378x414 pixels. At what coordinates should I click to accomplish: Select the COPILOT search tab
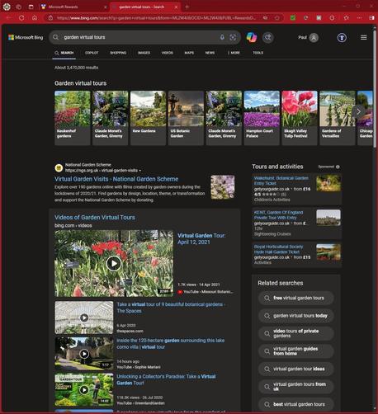[92, 53]
